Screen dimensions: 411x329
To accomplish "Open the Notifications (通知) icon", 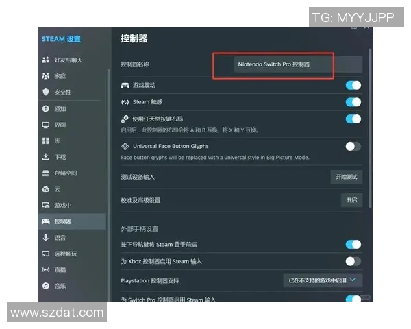I will [x=46, y=108].
